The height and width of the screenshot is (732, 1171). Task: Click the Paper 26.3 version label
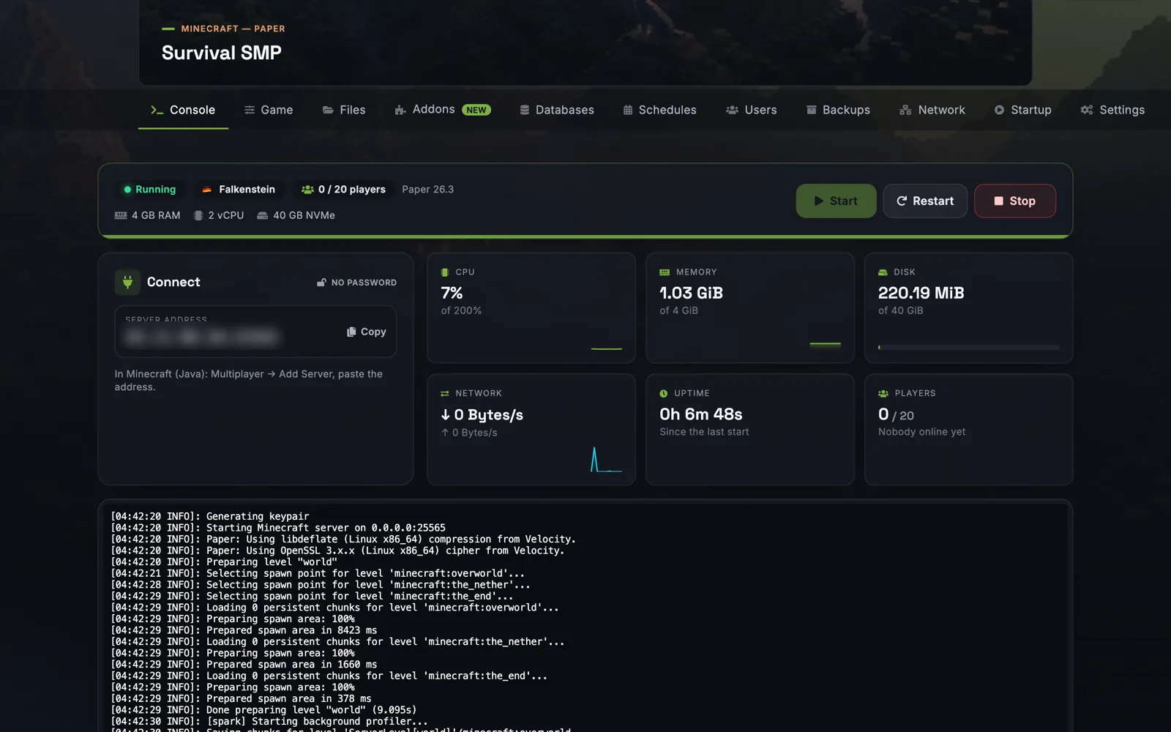428,190
